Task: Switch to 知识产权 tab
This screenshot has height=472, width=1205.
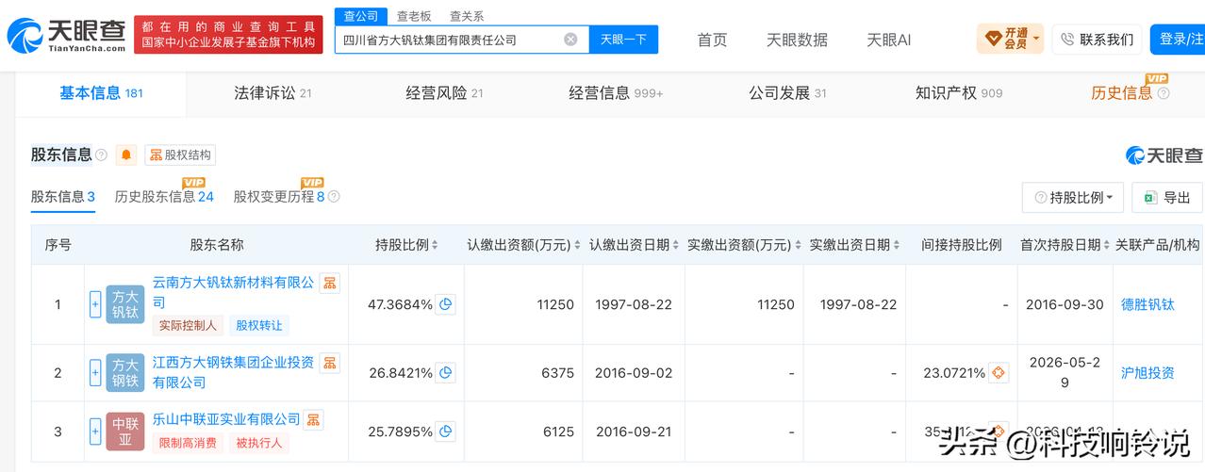Action: (x=959, y=93)
